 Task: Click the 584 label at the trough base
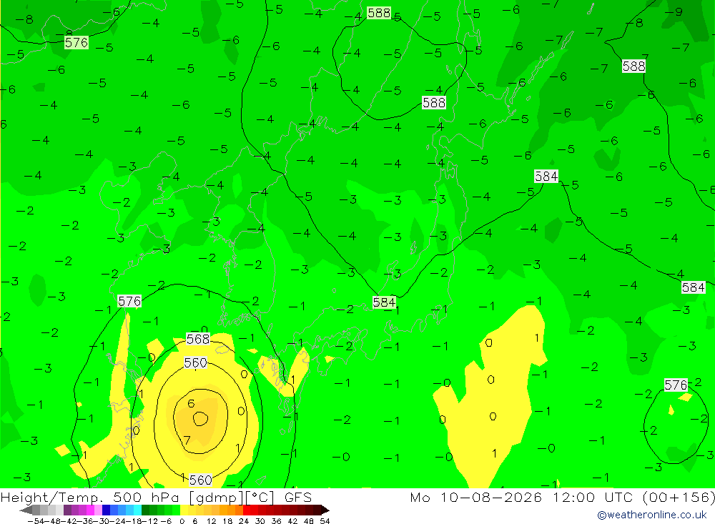(384, 302)
